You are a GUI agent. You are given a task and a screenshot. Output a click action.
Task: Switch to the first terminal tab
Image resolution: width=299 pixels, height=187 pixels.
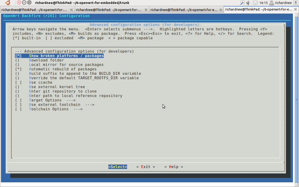37,10
